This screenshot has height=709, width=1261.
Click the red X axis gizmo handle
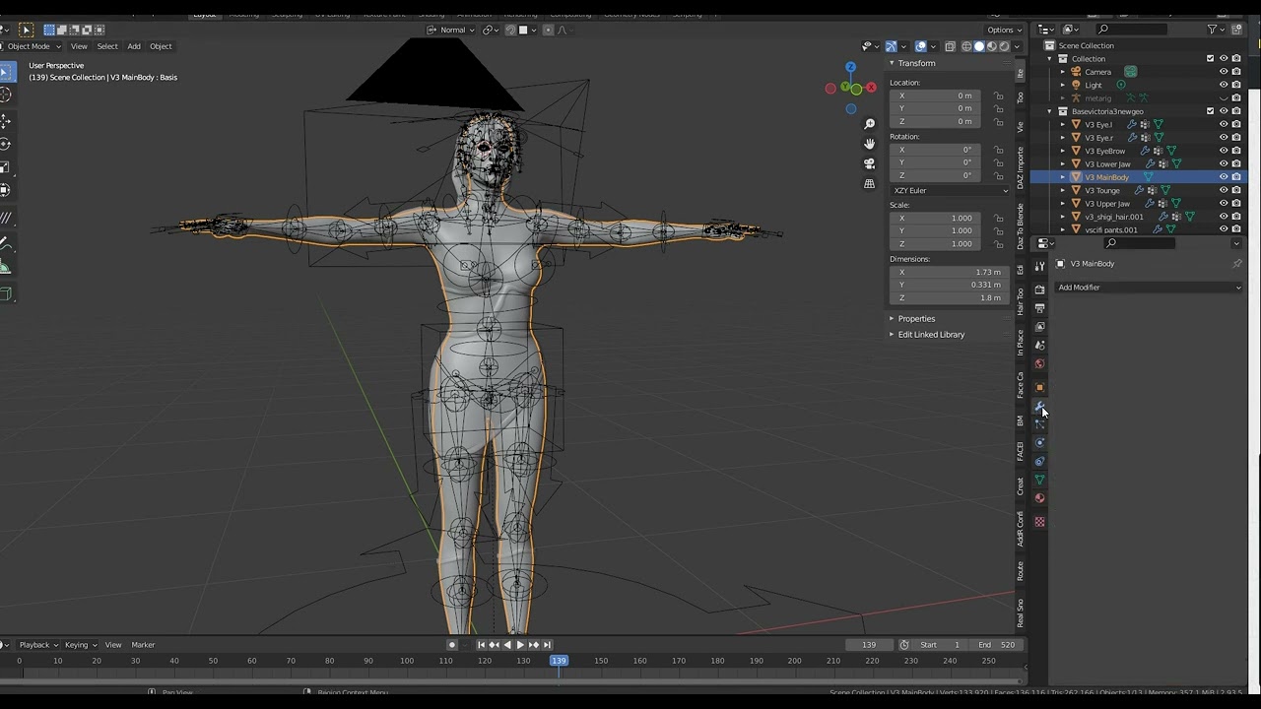871,88
